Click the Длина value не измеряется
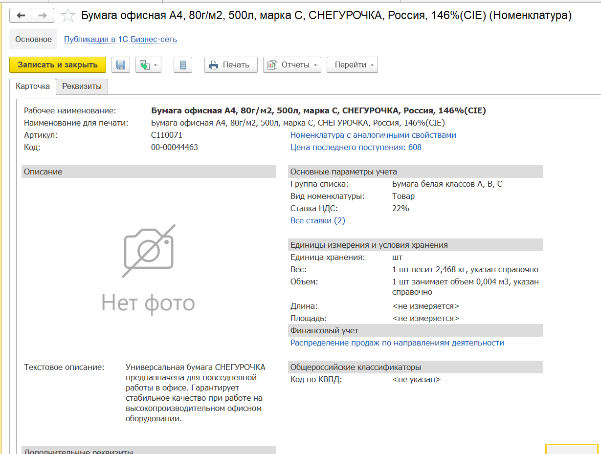Screen dimensions: 601x454 pyautogui.click(x=426, y=306)
